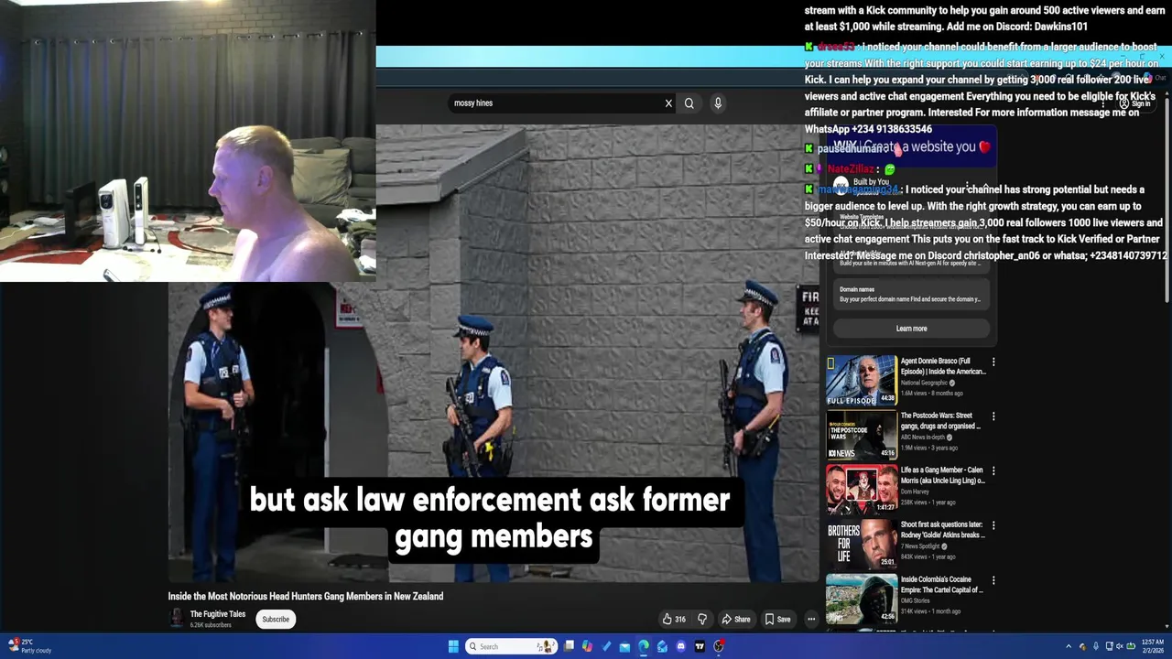Open the video's more actions menu

(810, 620)
